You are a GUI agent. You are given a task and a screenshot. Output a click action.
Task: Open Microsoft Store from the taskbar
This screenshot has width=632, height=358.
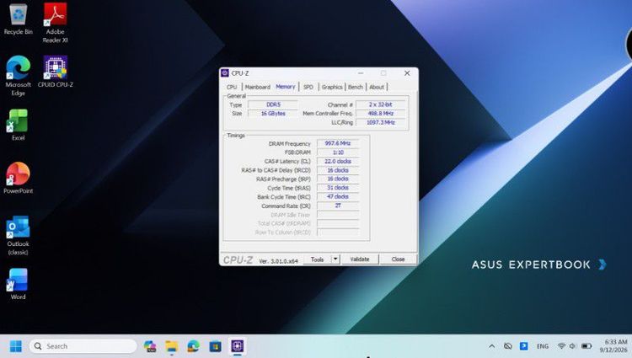[x=215, y=346]
